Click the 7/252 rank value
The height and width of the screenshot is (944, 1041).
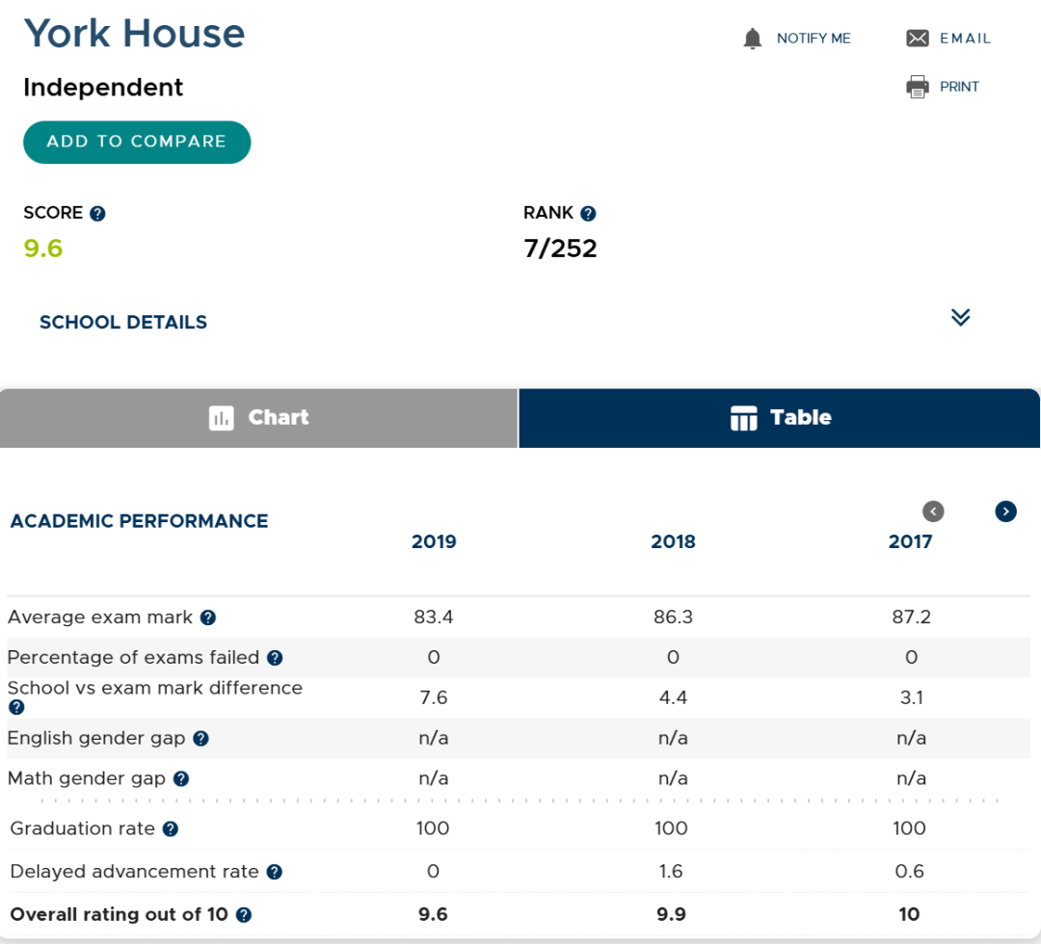click(x=560, y=249)
